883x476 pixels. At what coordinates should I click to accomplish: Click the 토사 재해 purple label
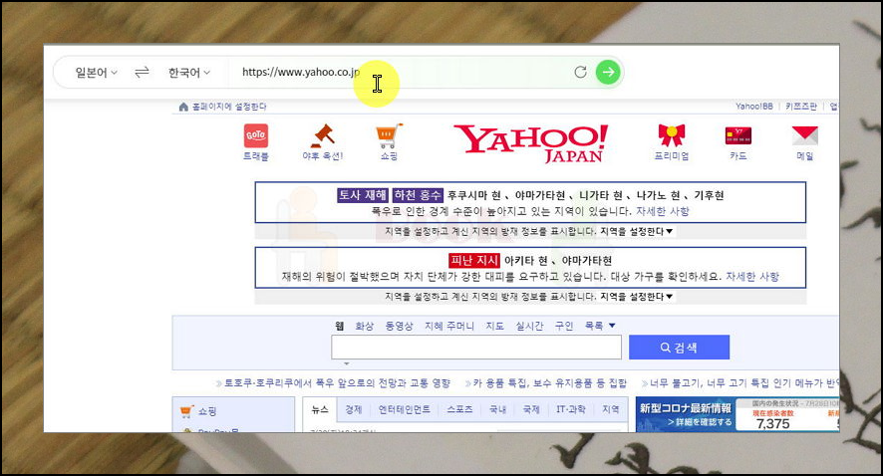tap(363, 195)
